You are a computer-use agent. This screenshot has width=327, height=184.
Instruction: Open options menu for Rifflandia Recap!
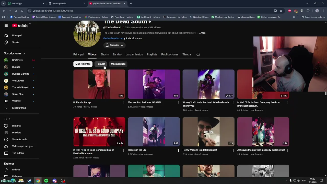pyautogui.click(x=124, y=103)
